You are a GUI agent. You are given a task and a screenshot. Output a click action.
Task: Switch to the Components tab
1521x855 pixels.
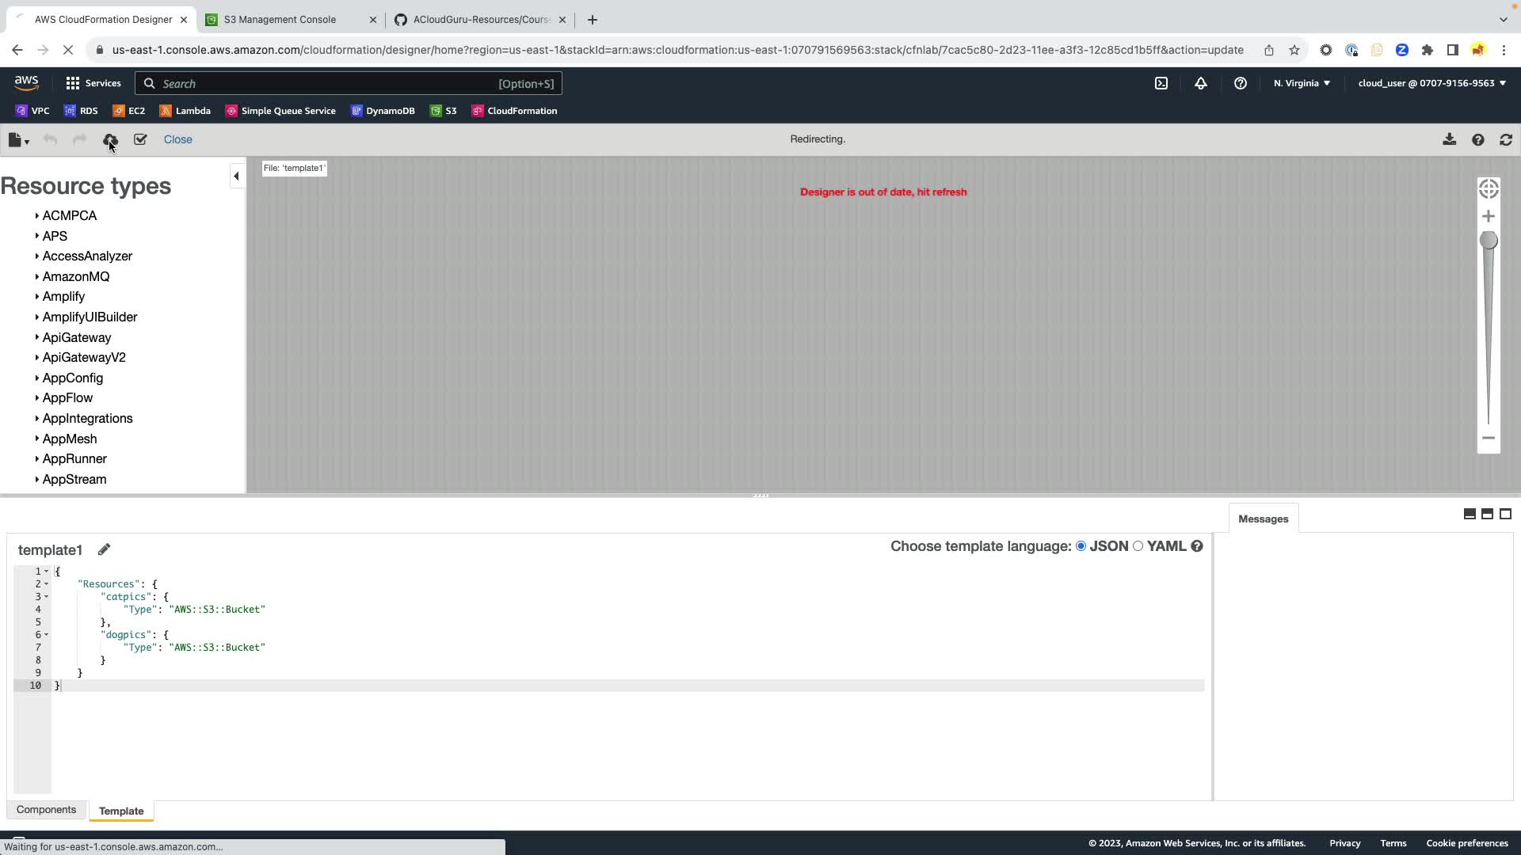[x=46, y=810]
